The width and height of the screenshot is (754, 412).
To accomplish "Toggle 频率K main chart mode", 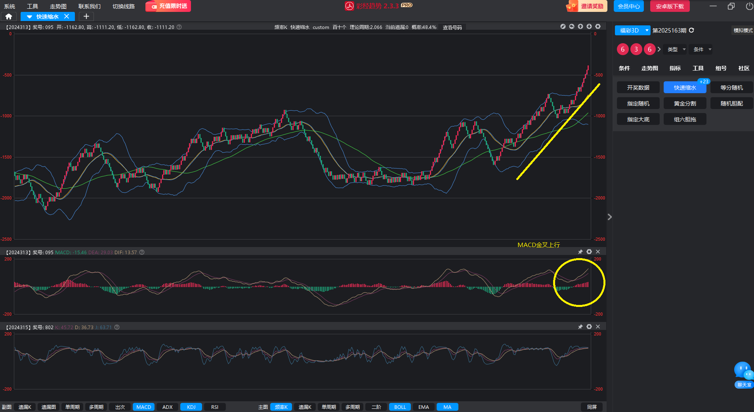I will click(x=281, y=407).
